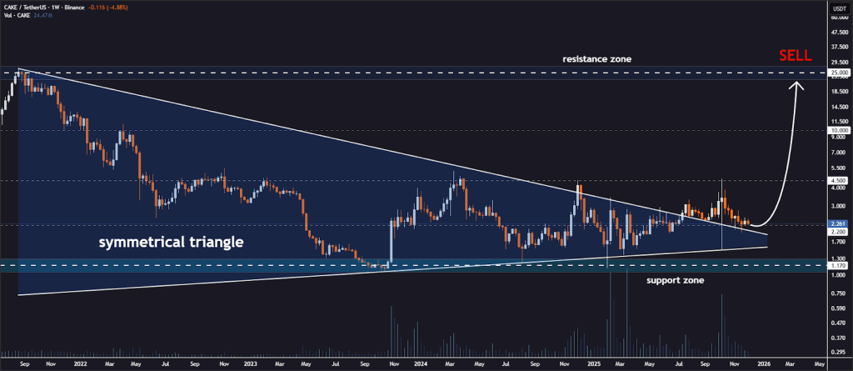Click the 2026 label on time axis
853x371 pixels.
tap(764, 363)
